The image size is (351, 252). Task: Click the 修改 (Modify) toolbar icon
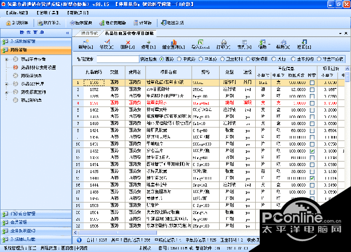pyautogui.click(x=106, y=44)
